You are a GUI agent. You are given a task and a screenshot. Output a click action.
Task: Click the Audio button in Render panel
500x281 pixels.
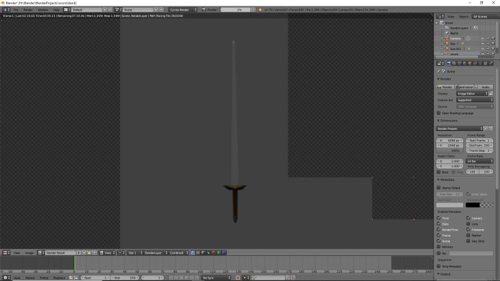pyautogui.click(x=484, y=87)
